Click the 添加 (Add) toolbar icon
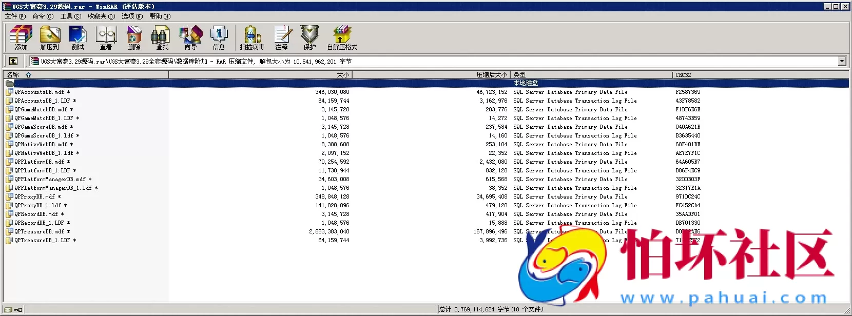Viewport: 852px width, 316px height. [x=21, y=37]
